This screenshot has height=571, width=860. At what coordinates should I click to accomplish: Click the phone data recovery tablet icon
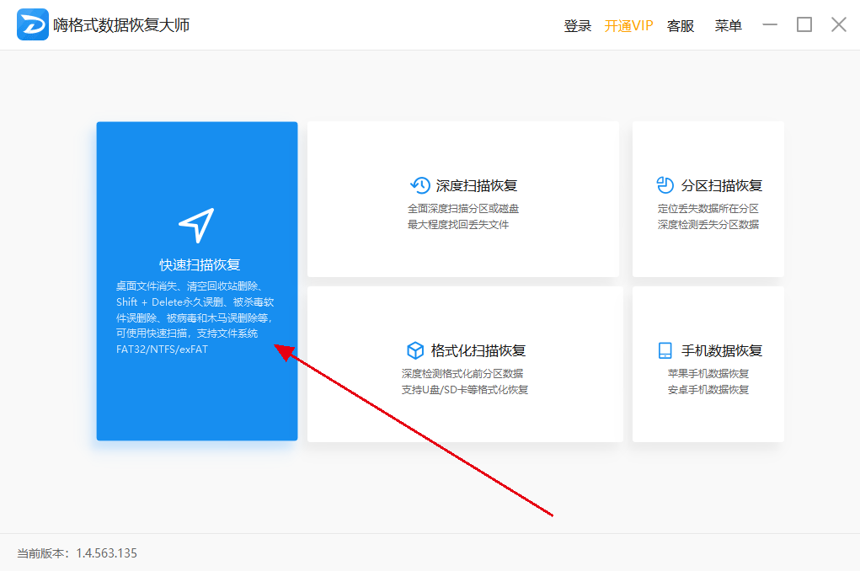pyautogui.click(x=665, y=350)
